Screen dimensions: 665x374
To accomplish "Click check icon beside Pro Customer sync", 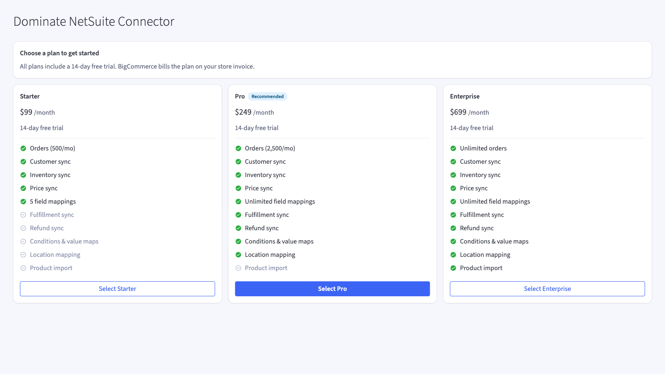I will [x=238, y=162].
